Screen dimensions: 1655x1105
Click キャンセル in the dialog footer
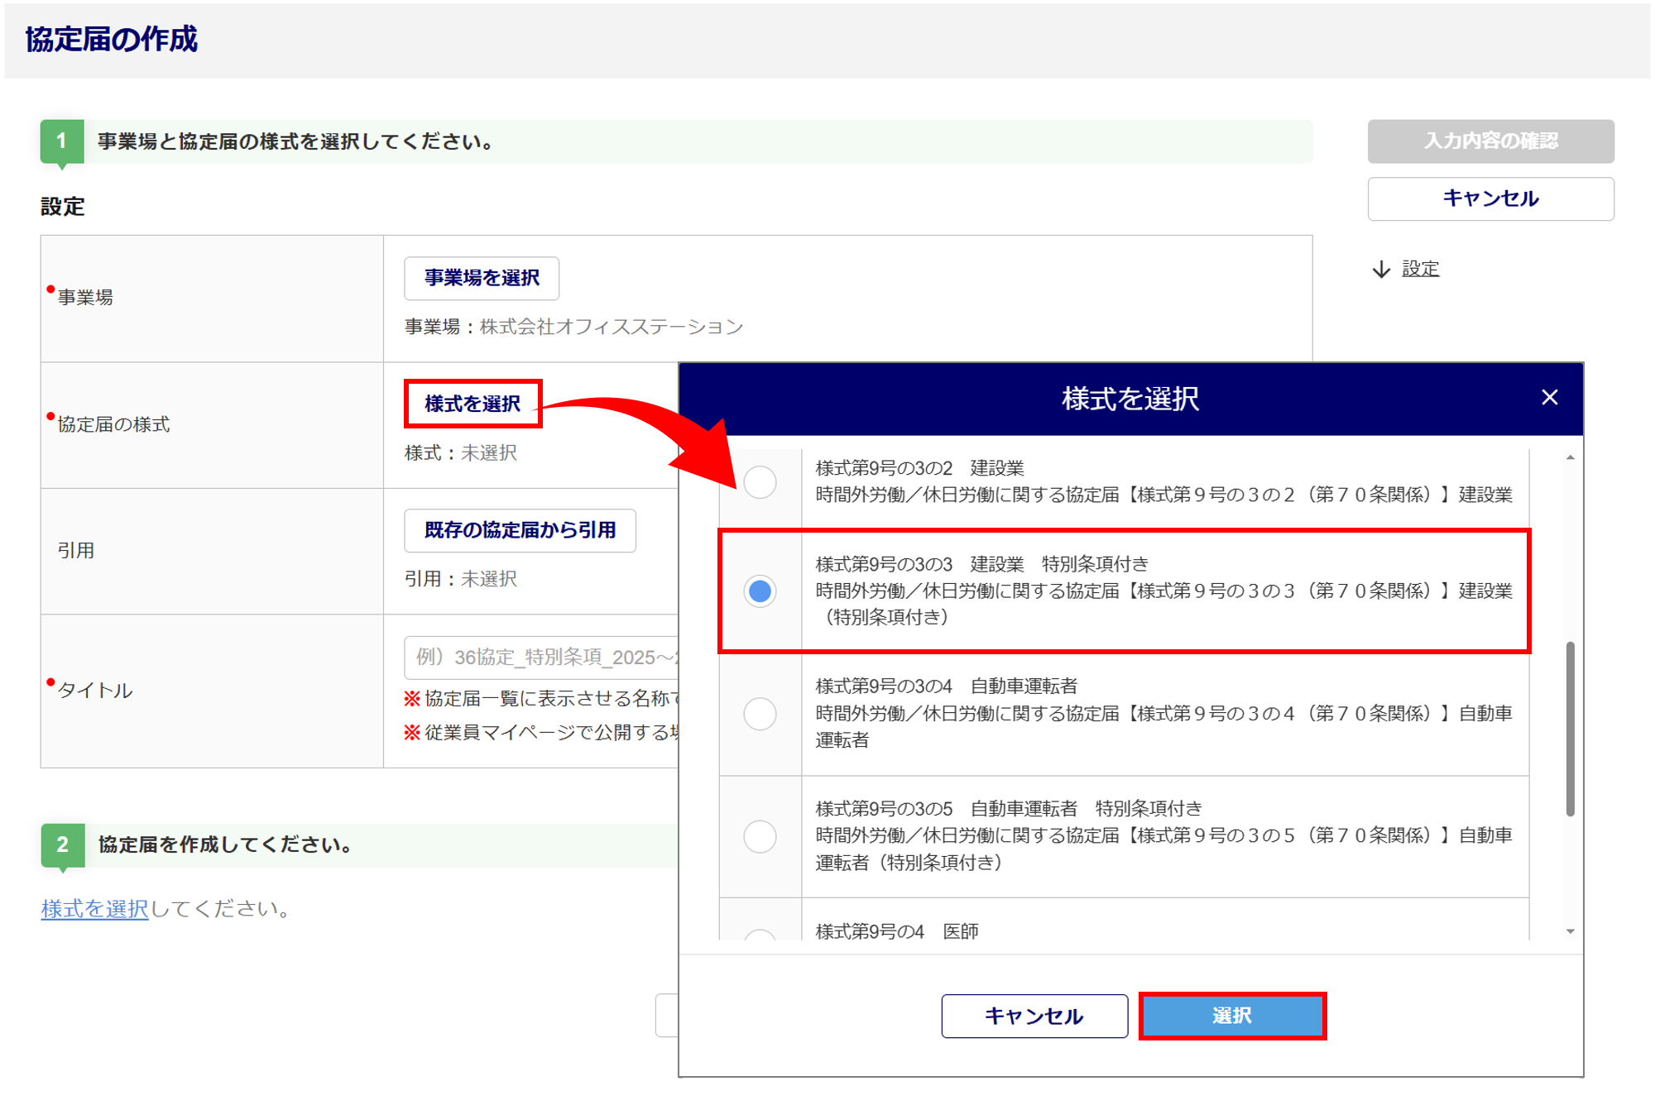(1034, 1016)
